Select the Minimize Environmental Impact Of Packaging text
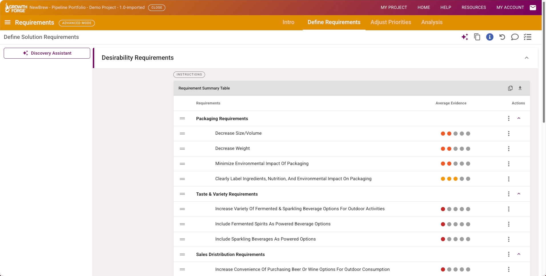Image resolution: width=546 pixels, height=276 pixels. tap(262, 164)
